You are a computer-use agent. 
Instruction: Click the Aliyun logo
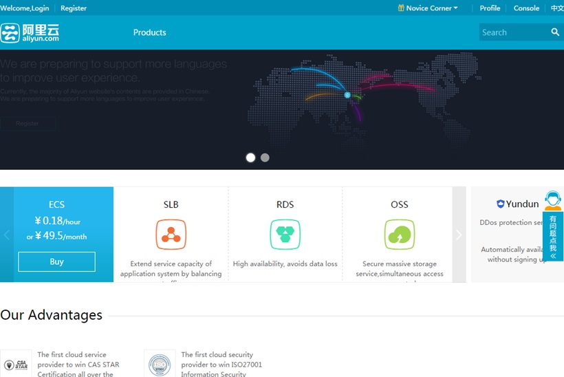(x=30, y=33)
